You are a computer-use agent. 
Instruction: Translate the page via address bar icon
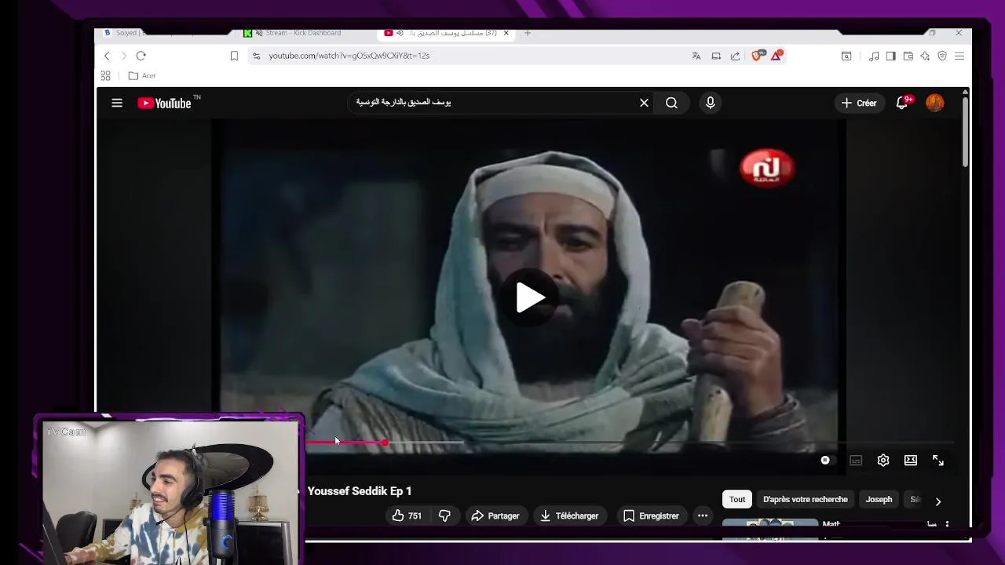pyautogui.click(x=696, y=56)
